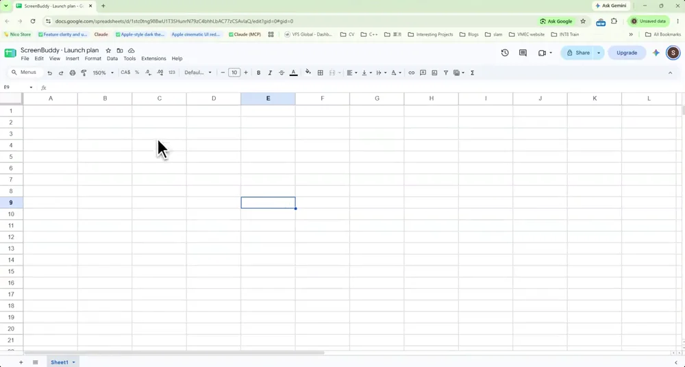685x367 pixels.
Task: Toggle the Create a filter icon
Action: pos(446,73)
